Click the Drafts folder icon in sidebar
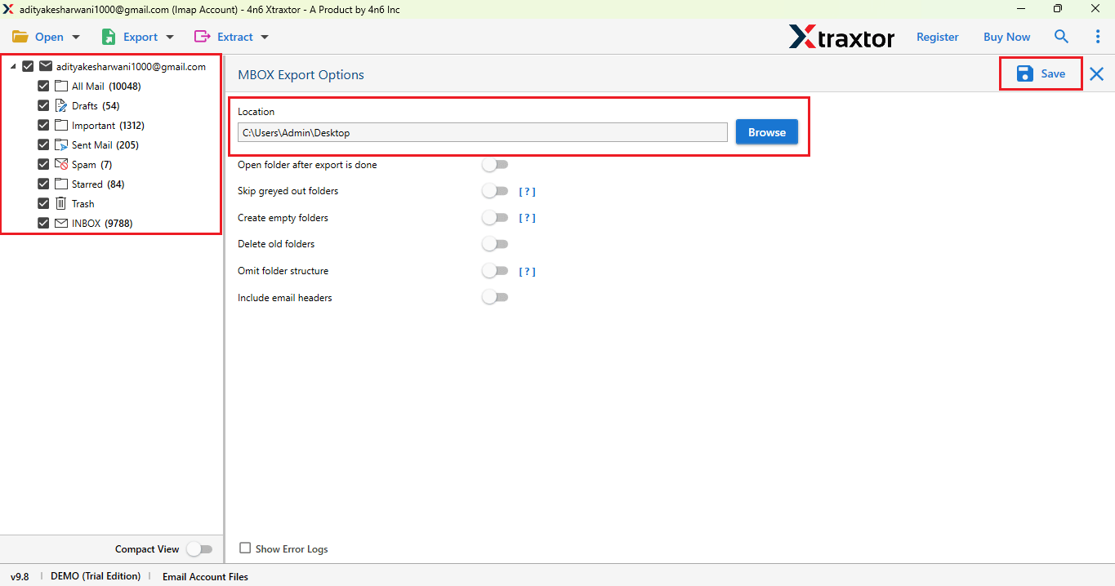The height and width of the screenshot is (586, 1115). point(61,105)
